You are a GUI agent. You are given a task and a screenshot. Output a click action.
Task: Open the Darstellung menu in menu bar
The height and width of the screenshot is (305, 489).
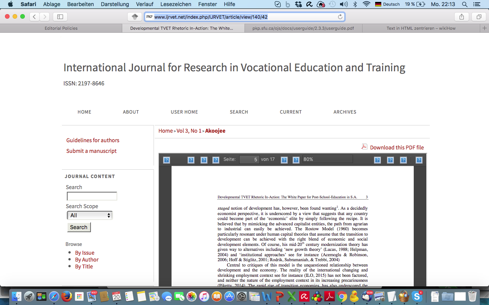115,4
